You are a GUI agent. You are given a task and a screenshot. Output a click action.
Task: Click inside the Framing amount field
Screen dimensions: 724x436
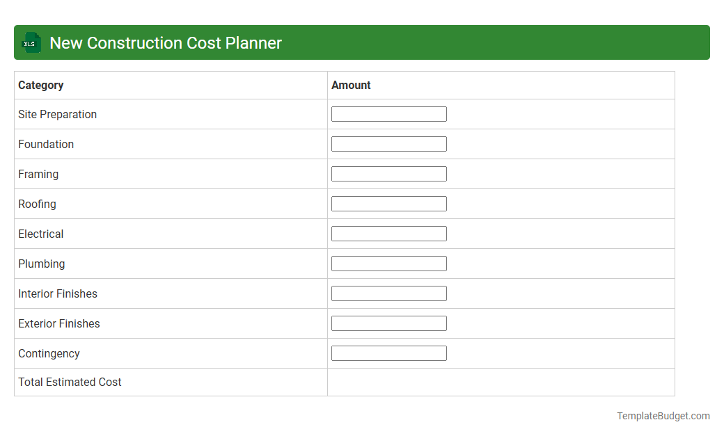[389, 173]
